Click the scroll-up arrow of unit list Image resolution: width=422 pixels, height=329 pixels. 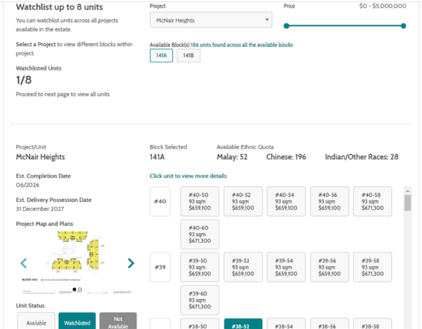(x=408, y=191)
